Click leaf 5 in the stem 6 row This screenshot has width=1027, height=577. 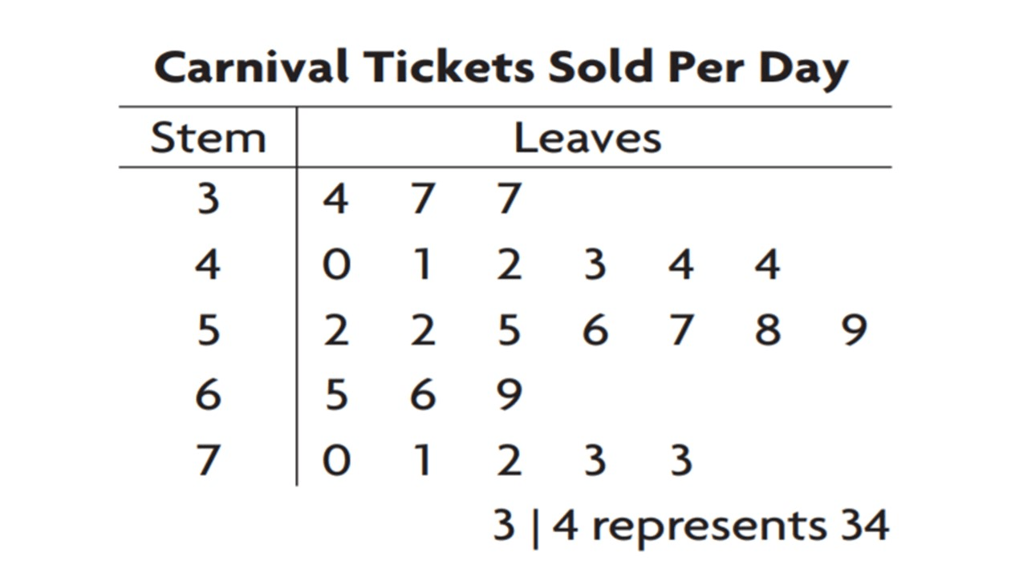pyautogui.click(x=335, y=394)
